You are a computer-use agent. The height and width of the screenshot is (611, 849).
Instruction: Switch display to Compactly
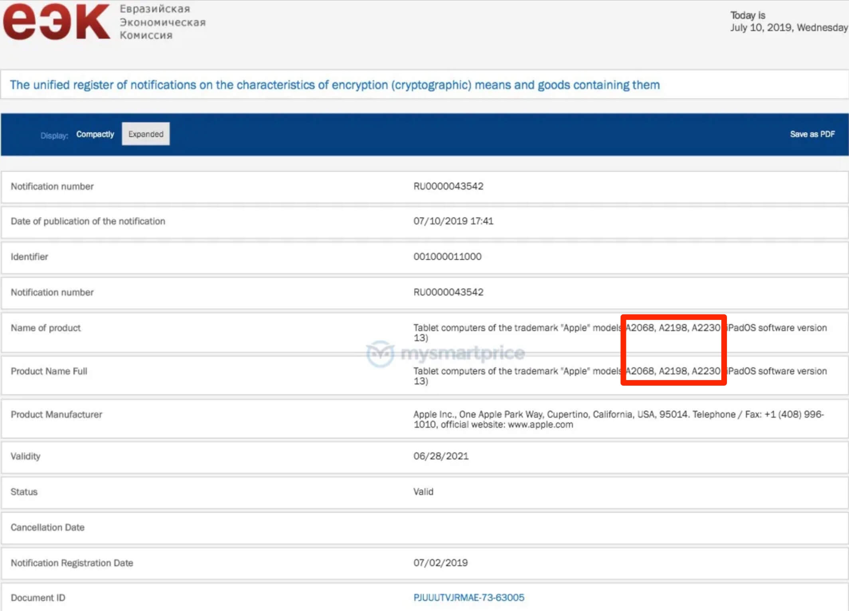[x=95, y=134]
